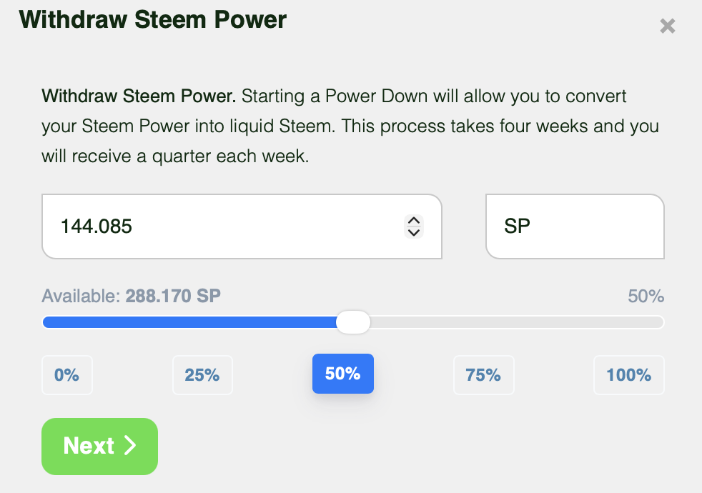This screenshot has width=702, height=493.
Task: Focus the 144.085 amount input field
Action: point(214,226)
